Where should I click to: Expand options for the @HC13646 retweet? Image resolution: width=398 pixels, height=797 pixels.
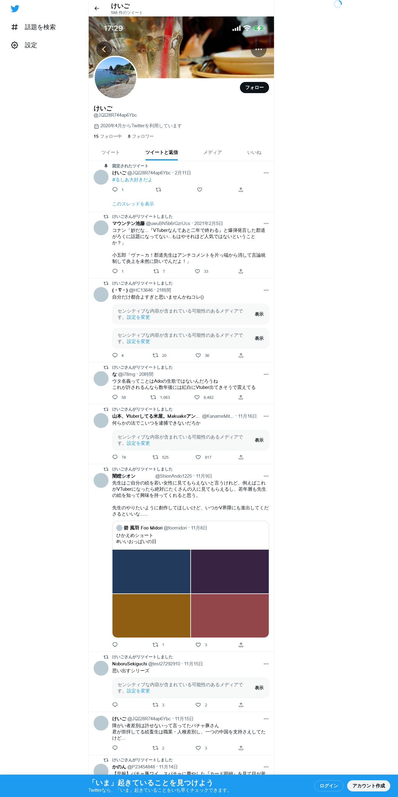pyautogui.click(x=266, y=290)
